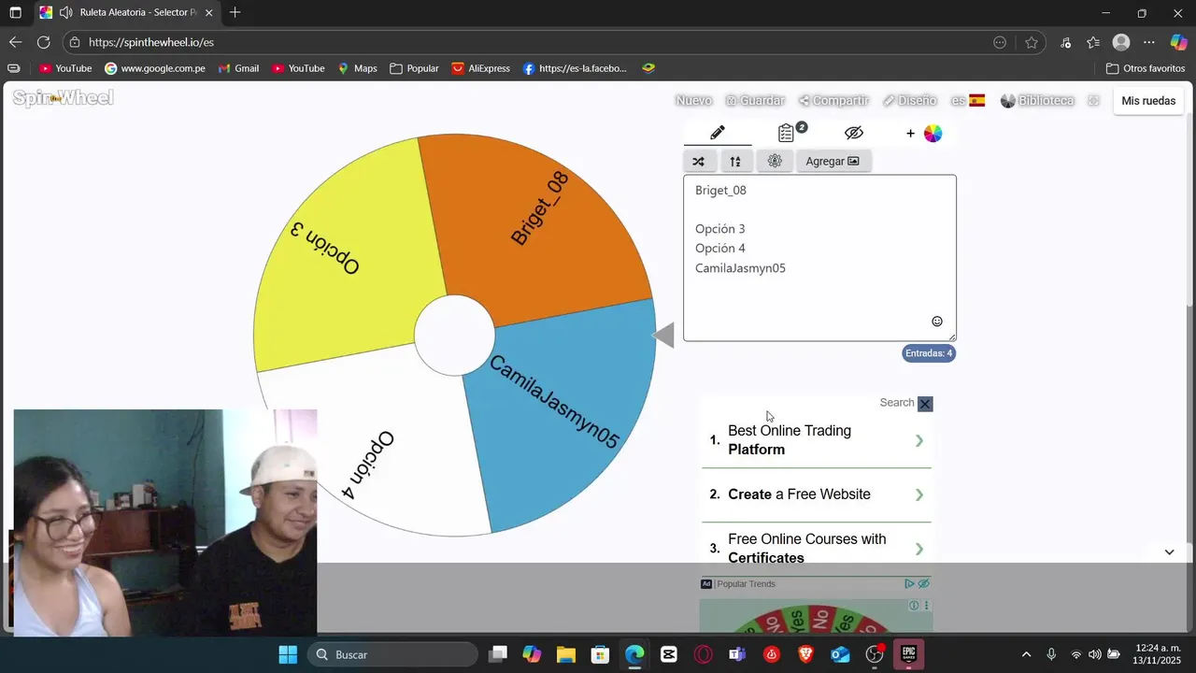Toggle hide entries with the crossed-eye icon
Screen dimensions: 1196x673
(x=853, y=133)
